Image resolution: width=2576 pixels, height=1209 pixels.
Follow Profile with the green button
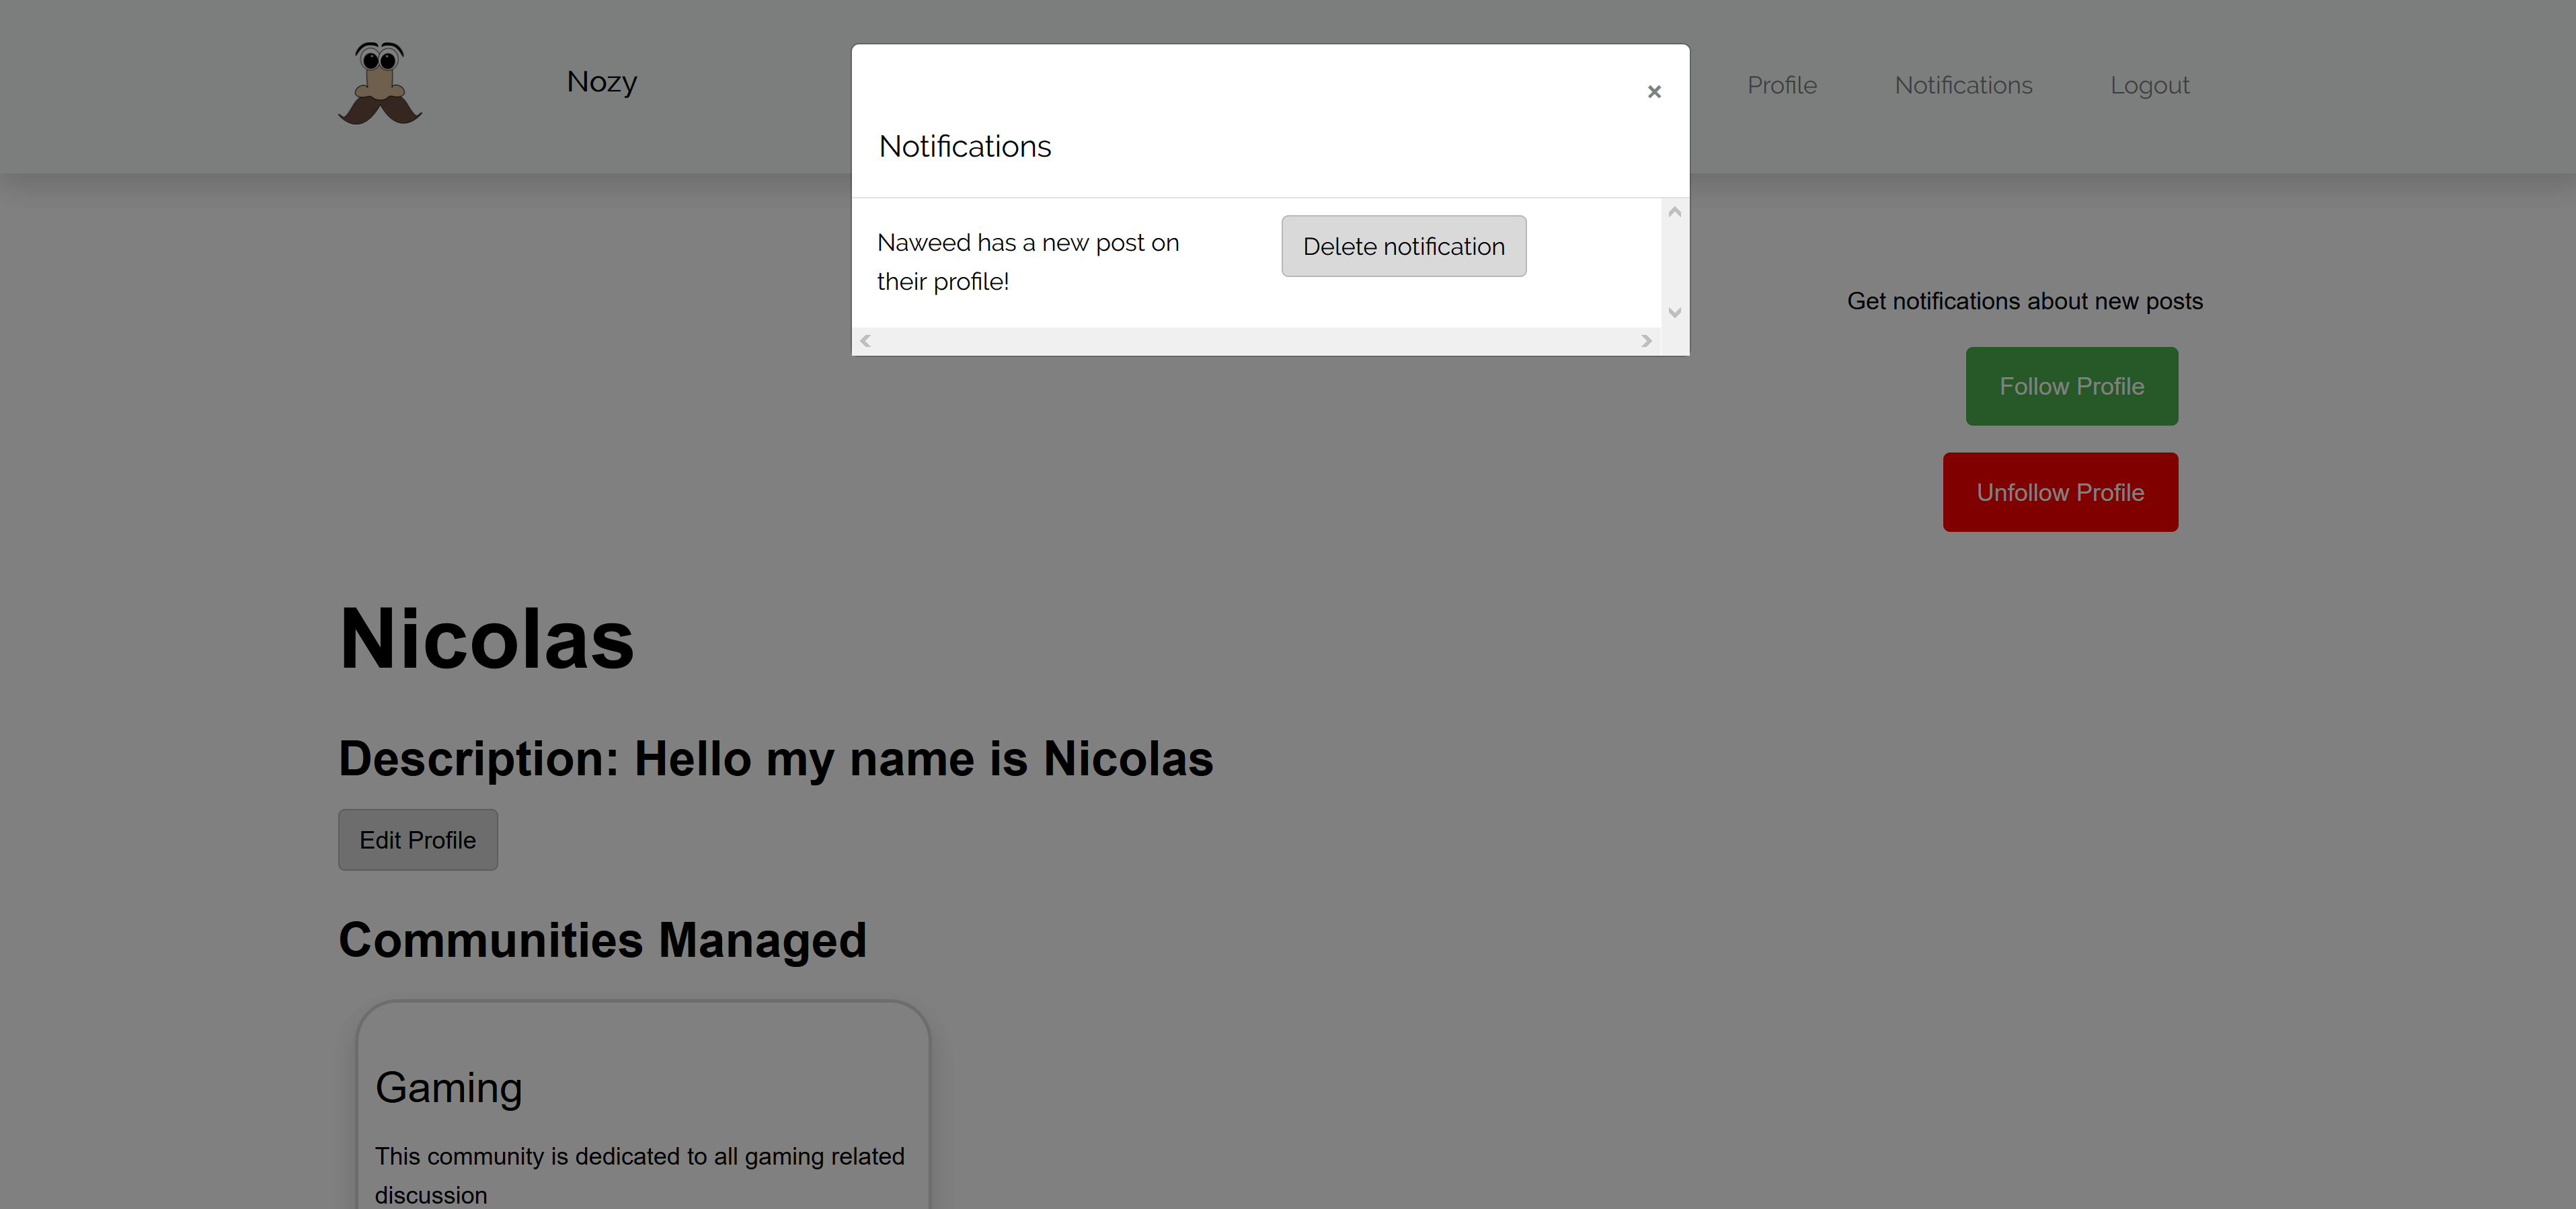coord(2071,386)
